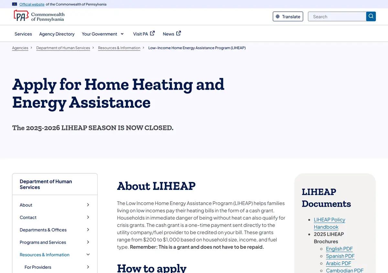Select Contact in sidebar menu
The image size is (388, 273).
(x=28, y=217)
